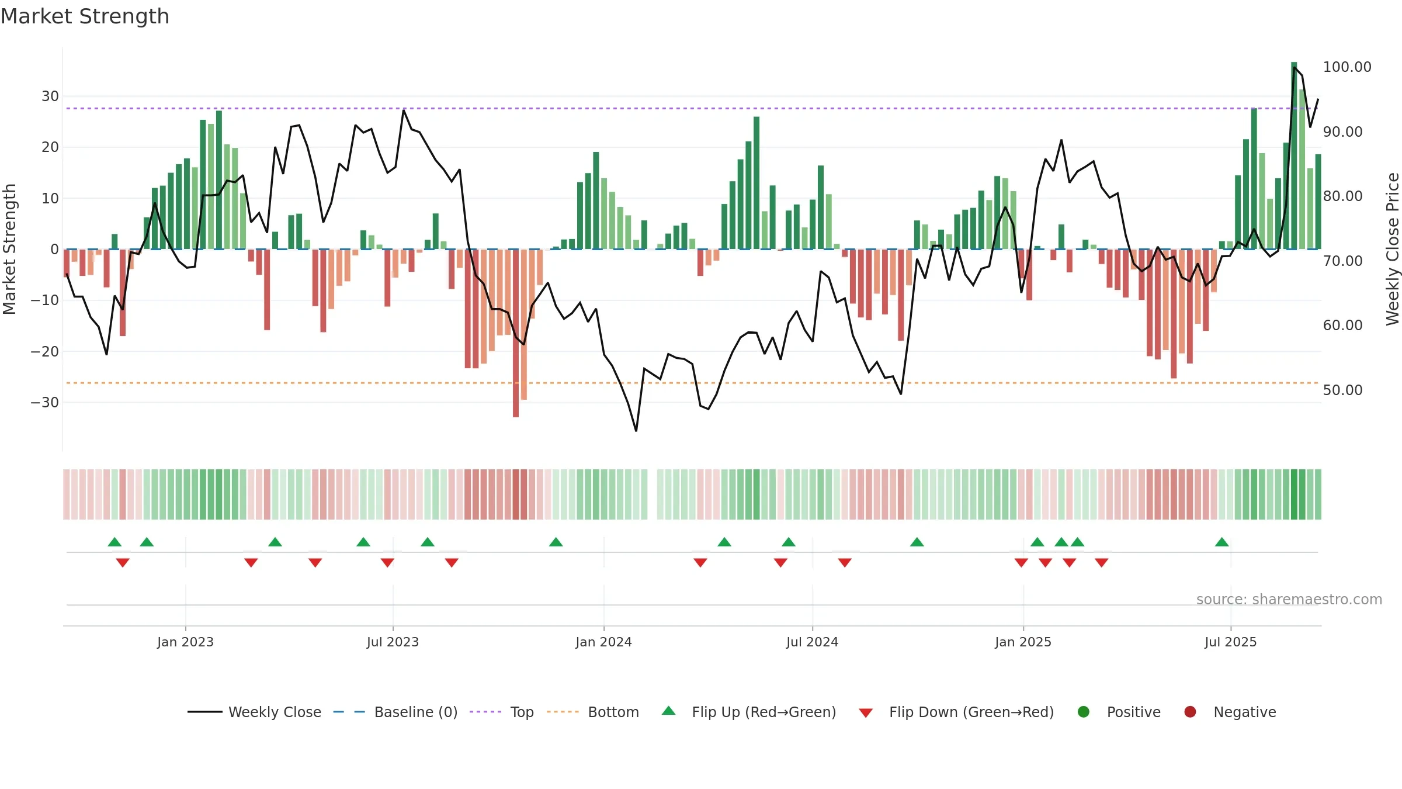This screenshot has width=1402, height=789.
Task: Click the Market Strength chart title
Action: click(85, 16)
